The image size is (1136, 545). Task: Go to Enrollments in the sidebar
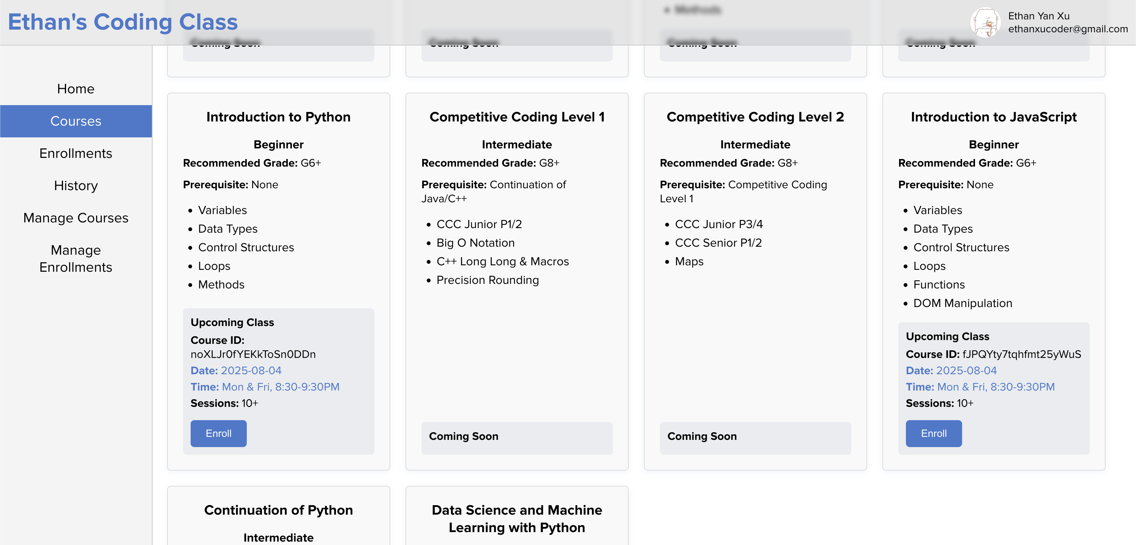tap(76, 153)
